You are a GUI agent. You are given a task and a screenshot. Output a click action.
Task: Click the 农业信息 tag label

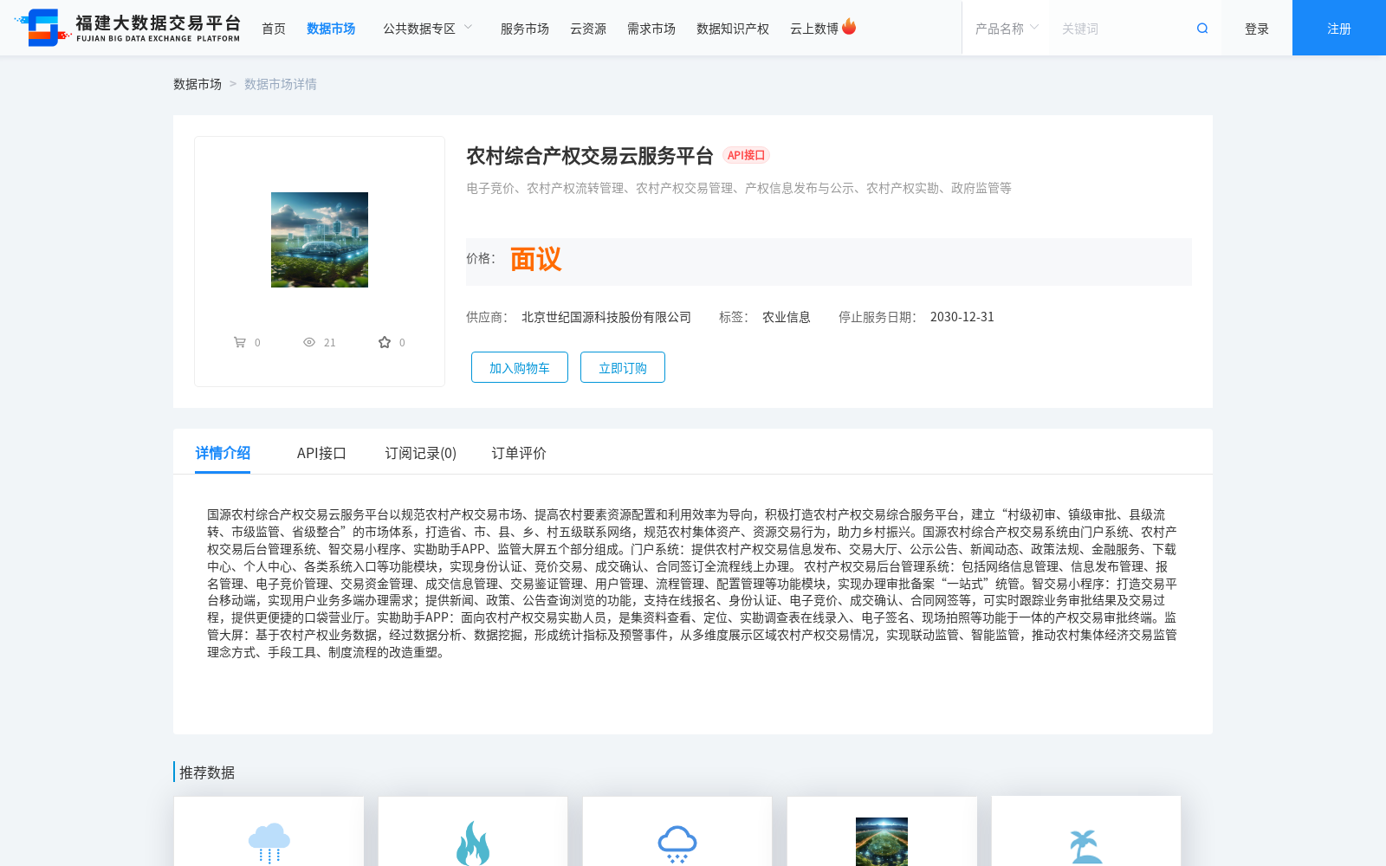tap(787, 317)
